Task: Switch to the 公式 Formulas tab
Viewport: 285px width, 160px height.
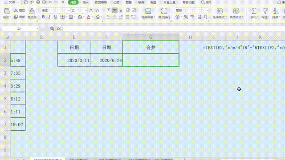Action: pos(116,2)
